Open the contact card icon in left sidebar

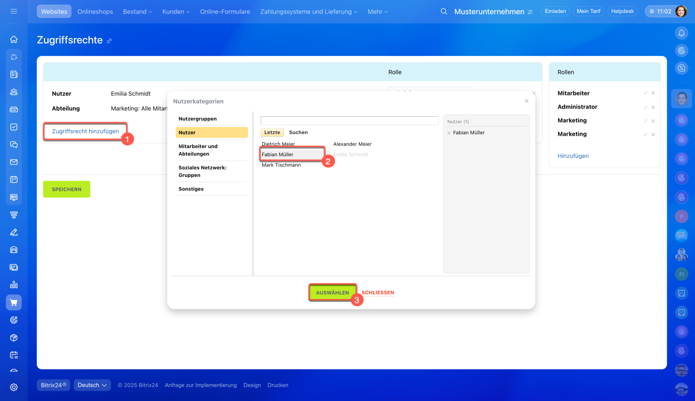(14, 267)
